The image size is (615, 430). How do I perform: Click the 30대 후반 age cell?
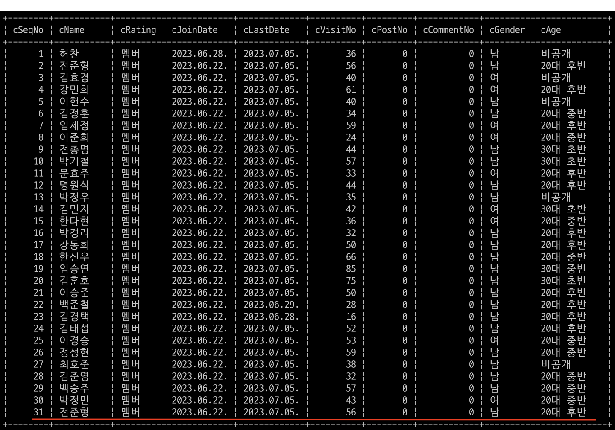[564, 317]
